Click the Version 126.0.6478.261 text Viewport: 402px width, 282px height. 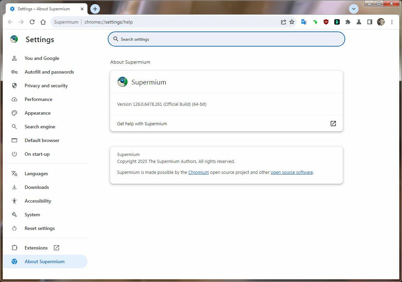162,104
